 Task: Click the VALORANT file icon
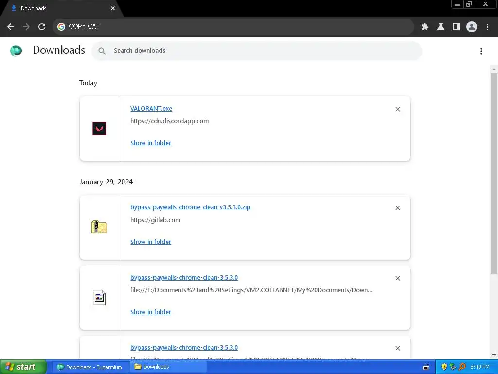[x=99, y=129]
